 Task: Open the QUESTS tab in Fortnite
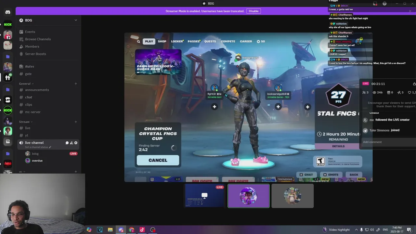click(x=210, y=41)
